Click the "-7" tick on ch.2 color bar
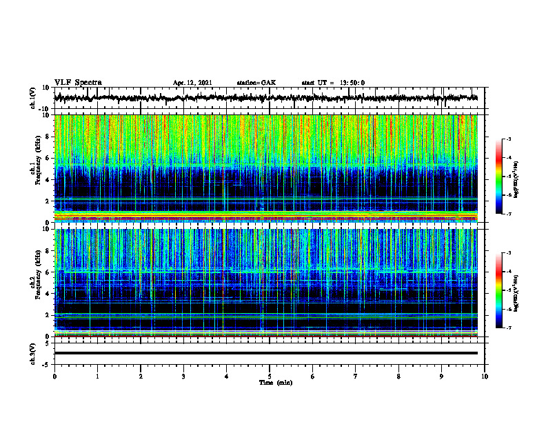The width and height of the screenshot is (546, 422). [509, 328]
